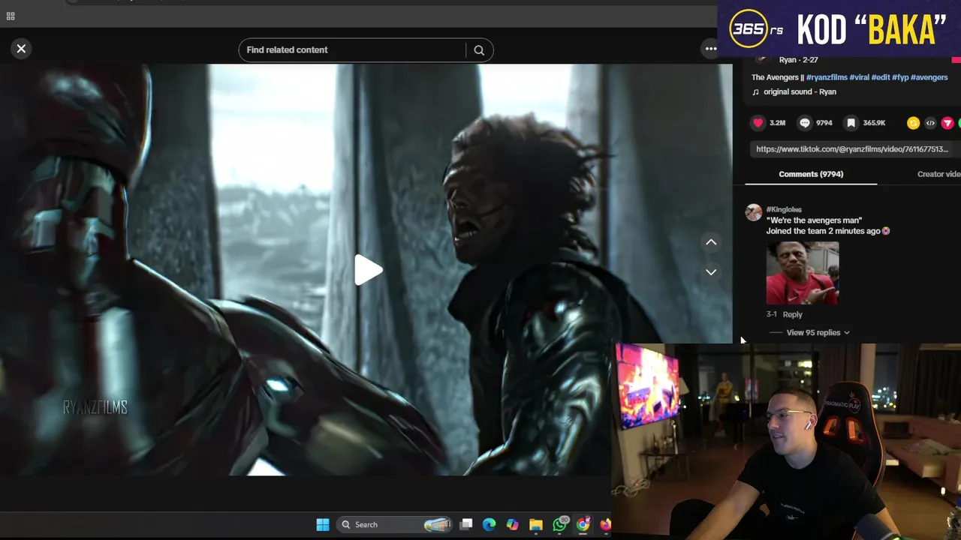
Task: Open comments via speech bubble icon
Action: pos(805,123)
